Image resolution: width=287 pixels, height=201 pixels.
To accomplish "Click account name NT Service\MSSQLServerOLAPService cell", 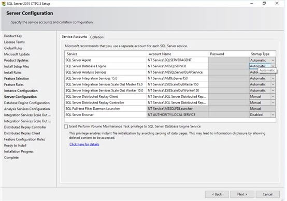I will (x=177, y=72).
